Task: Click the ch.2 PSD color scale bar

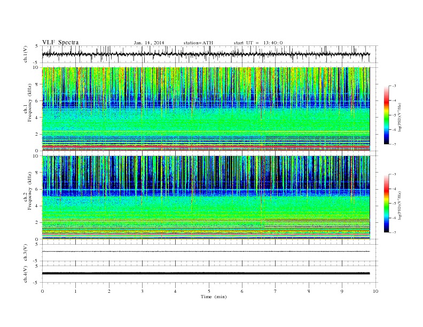Action: coord(387,203)
